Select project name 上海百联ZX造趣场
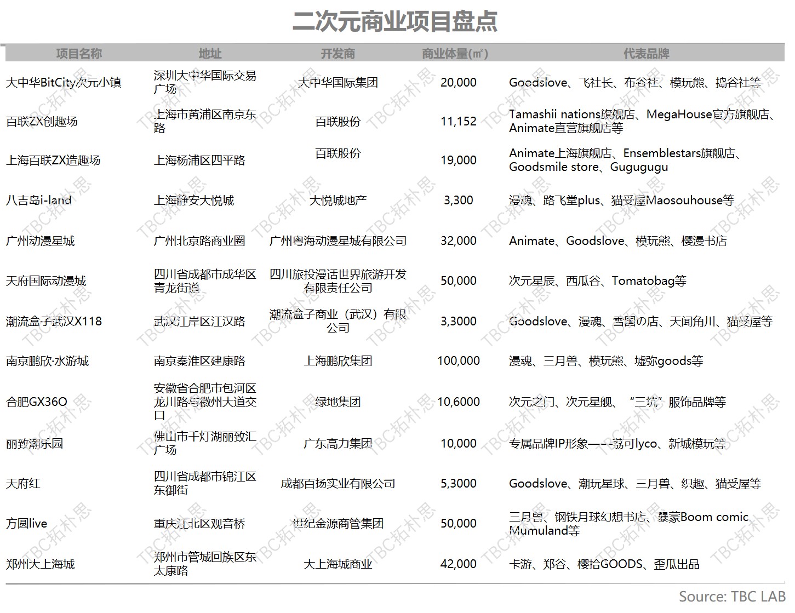795x613 pixels. [x=53, y=161]
